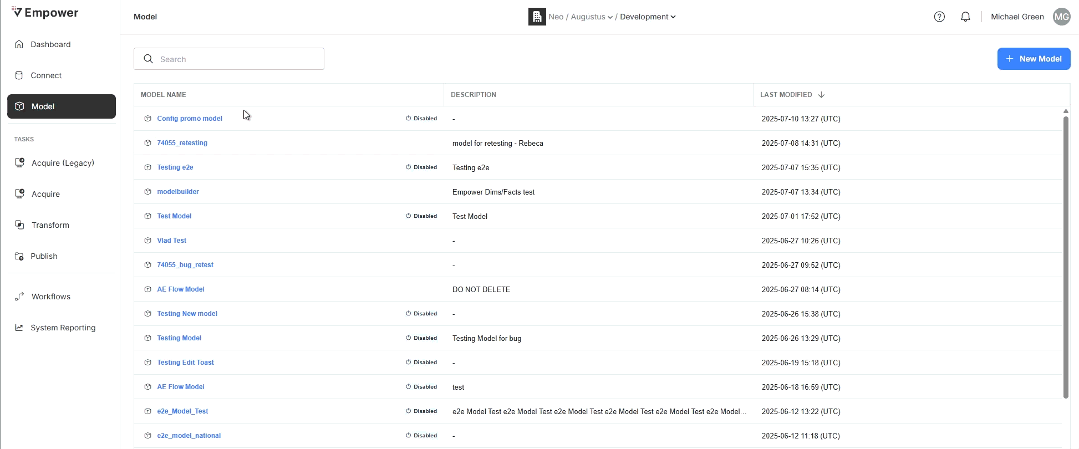Click the search magnifier icon
Viewport: 1079px width, 449px height.
(148, 59)
